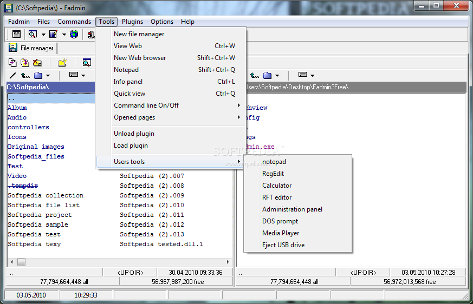The image size is (473, 304).
Task: Click the left panel scrollbar right arrow
Action: [228, 262]
